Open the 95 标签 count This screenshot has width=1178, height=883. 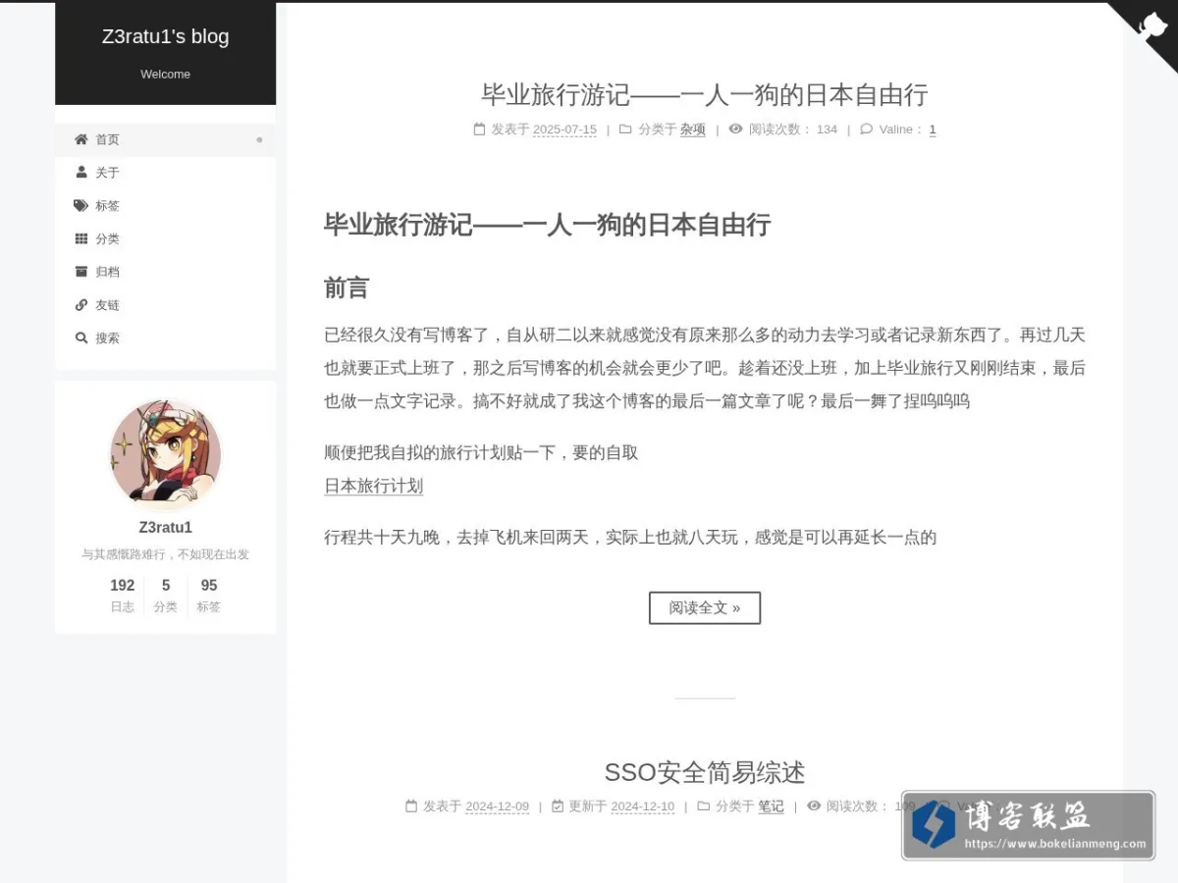click(209, 595)
